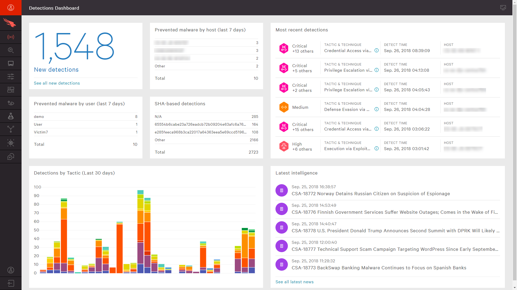517x290 pixels.
Task: Open the Investigate magnifier icon in the sidebar
Action: (x=11, y=50)
